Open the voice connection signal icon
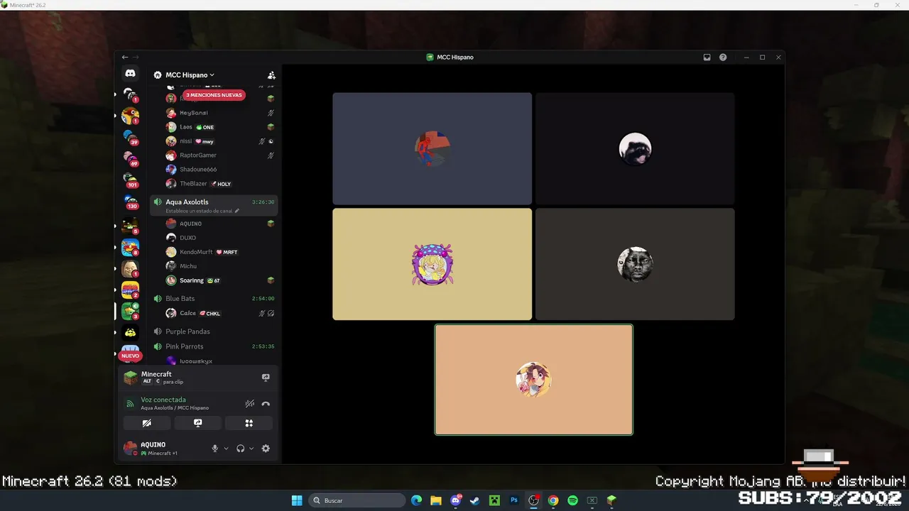Screen dimensions: 909x511 point(130,404)
